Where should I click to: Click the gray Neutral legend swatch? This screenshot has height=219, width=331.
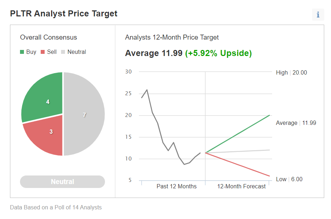point(64,52)
